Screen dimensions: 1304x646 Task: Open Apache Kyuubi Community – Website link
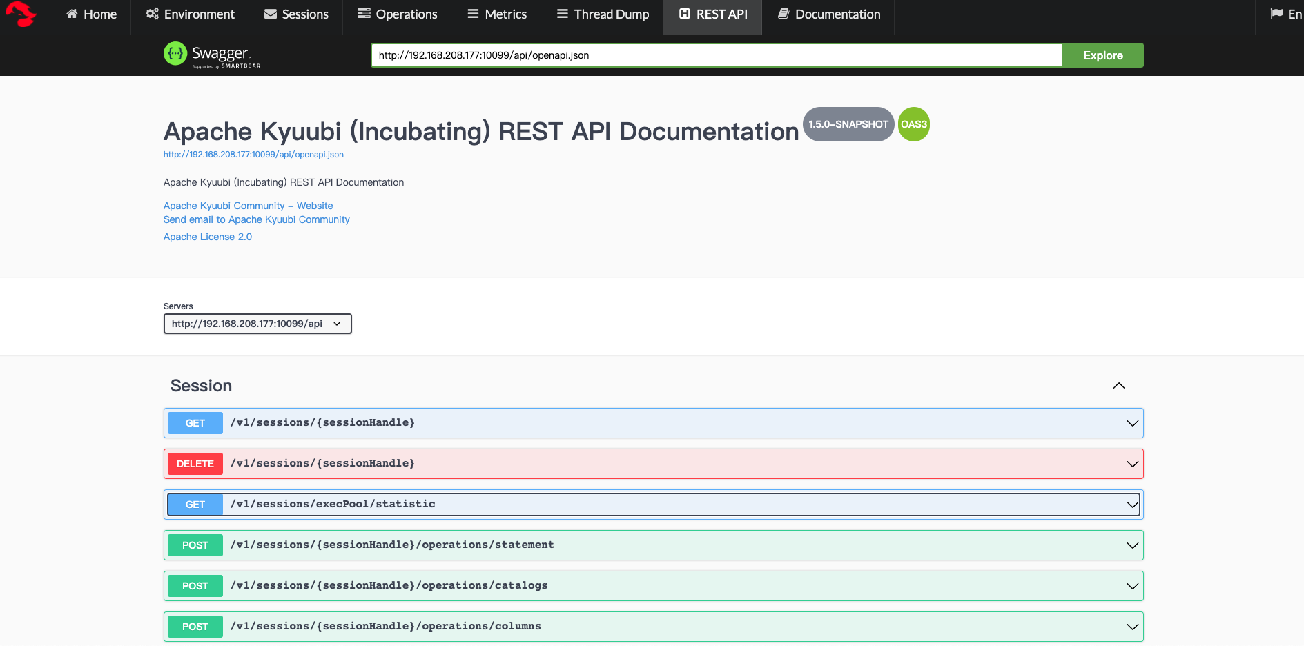pyautogui.click(x=248, y=206)
